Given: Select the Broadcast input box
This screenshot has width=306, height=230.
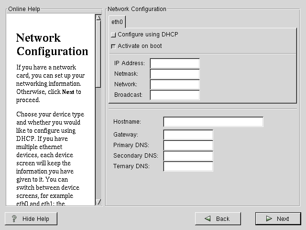Looking at the screenshot, I should pyautogui.click(x=175, y=95).
